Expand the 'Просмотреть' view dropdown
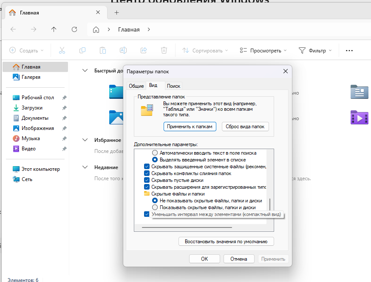371x282 pixels. (x=263, y=50)
